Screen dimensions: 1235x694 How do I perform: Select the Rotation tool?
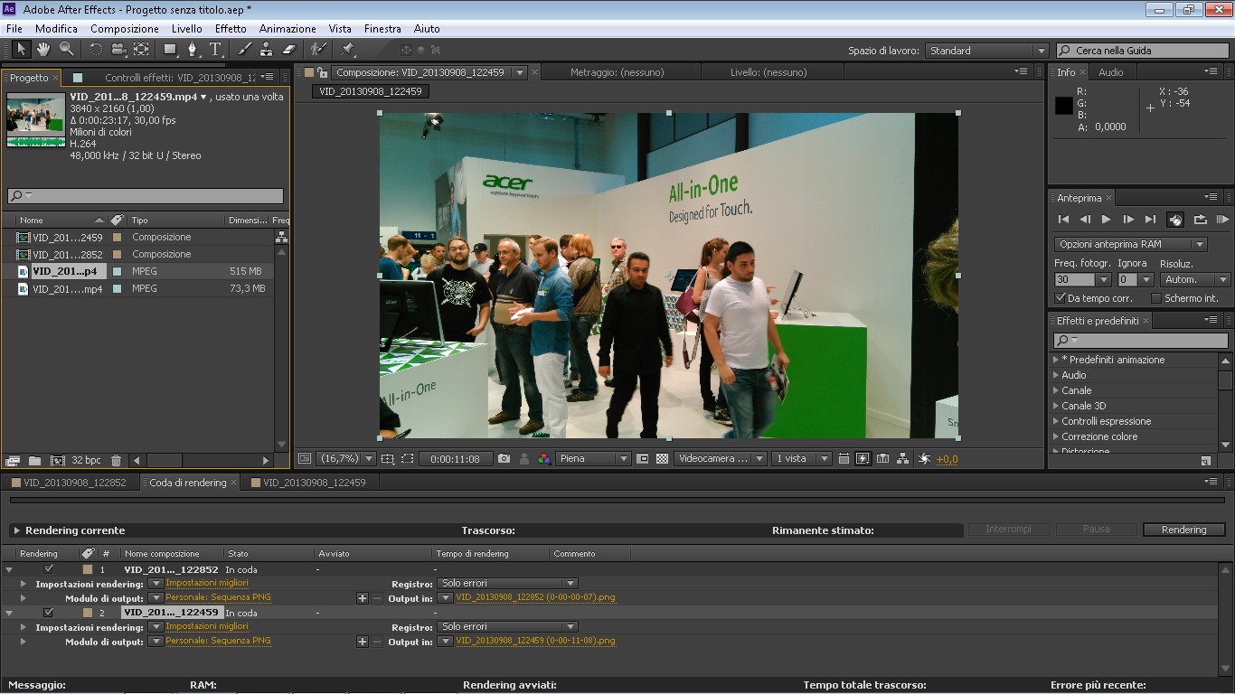point(96,50)
